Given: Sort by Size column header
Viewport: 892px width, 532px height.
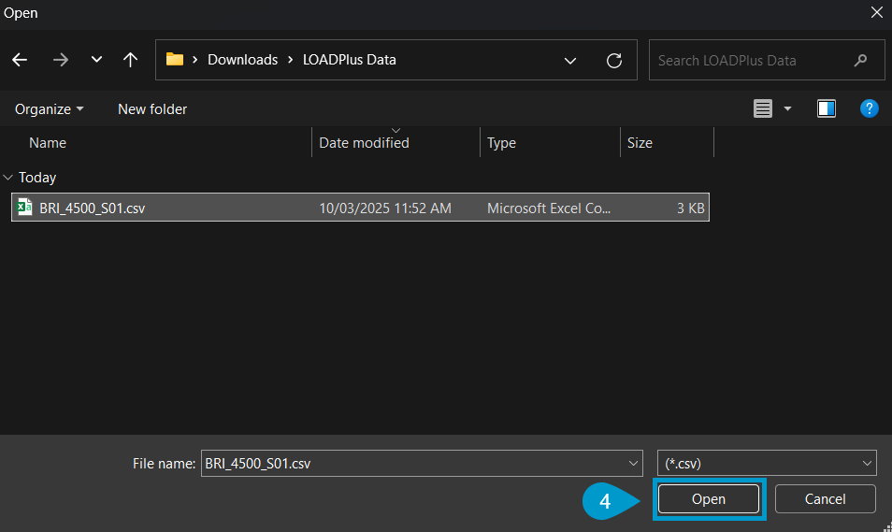Looking at the screenshot, I should [640, 143].
